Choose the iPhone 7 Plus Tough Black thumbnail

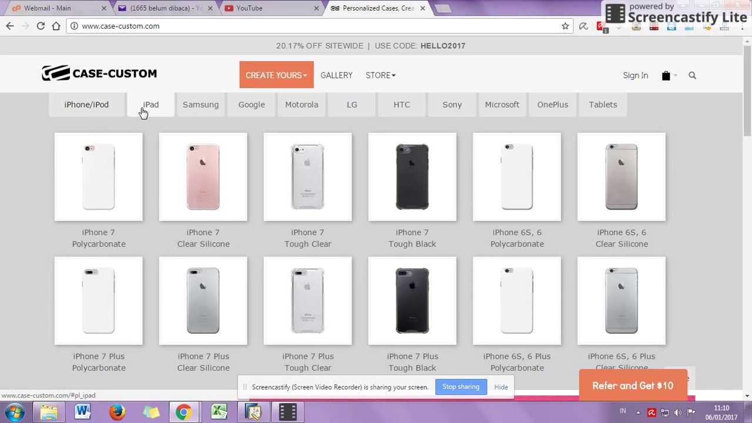coord(412,301)
